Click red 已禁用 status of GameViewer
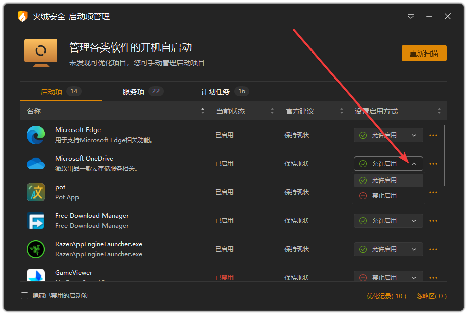 (224, 278)
